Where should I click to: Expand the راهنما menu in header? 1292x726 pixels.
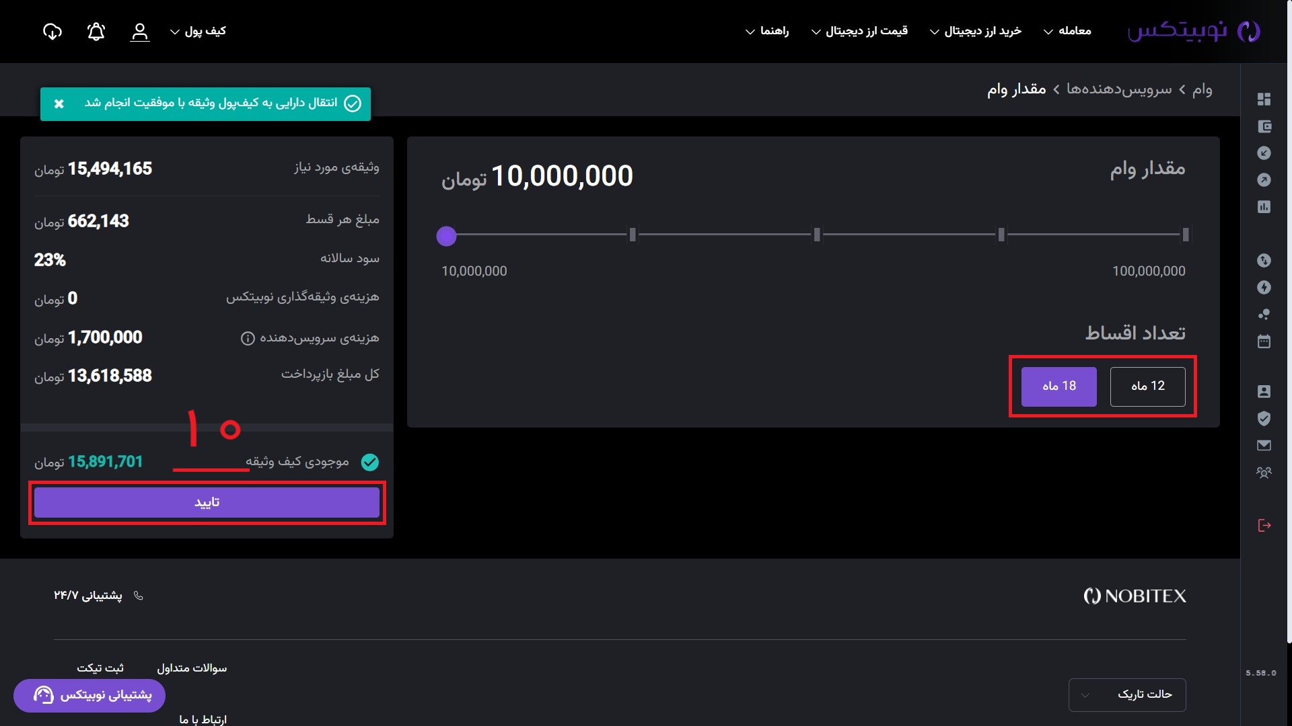click(x=767, y=32)
